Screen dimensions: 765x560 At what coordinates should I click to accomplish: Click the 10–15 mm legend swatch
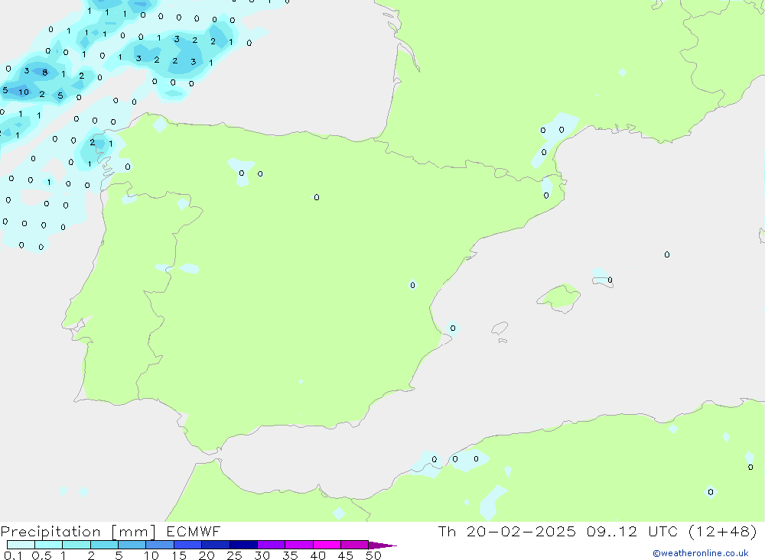pos(160,545)
